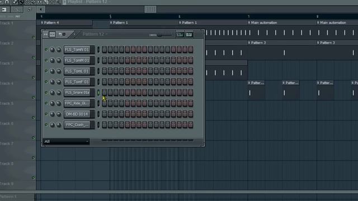The width and height of the screenshot is (358, 201).
Task: Mute the FLS_TomL 01 channel via its green LED
Action: coord(46,71)
